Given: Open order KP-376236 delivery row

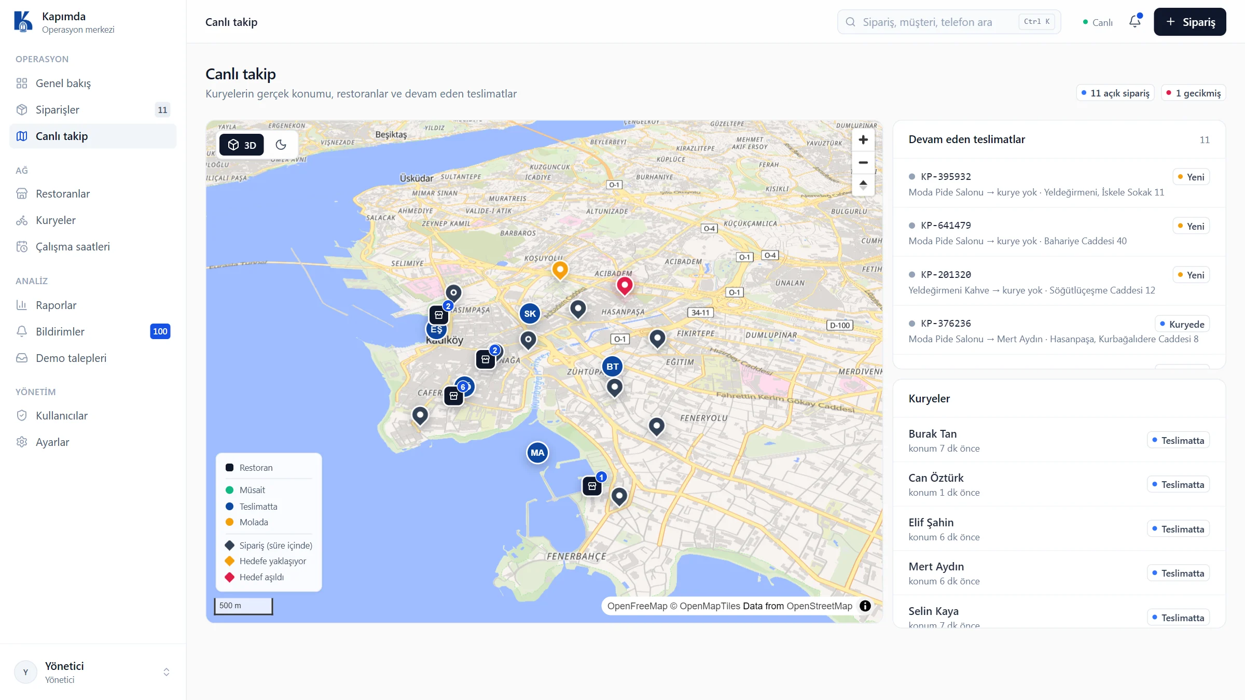Looking at the screenshot, I should point(1059,331).
